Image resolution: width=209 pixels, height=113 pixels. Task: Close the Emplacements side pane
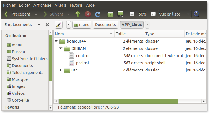(x=47, y=25)
